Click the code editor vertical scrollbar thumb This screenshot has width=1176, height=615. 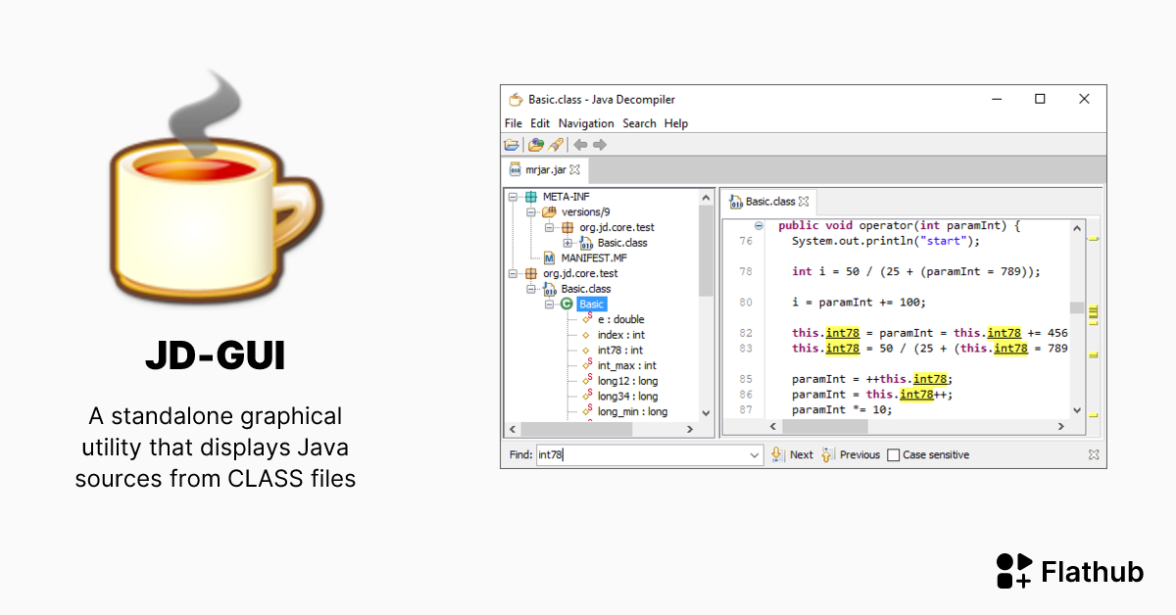1077,307
